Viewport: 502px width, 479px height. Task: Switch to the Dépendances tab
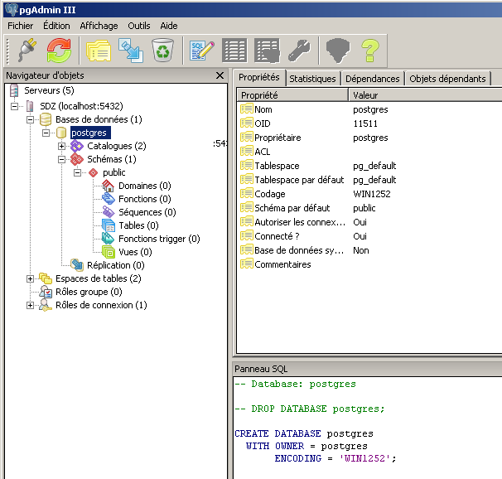point(372,78)
